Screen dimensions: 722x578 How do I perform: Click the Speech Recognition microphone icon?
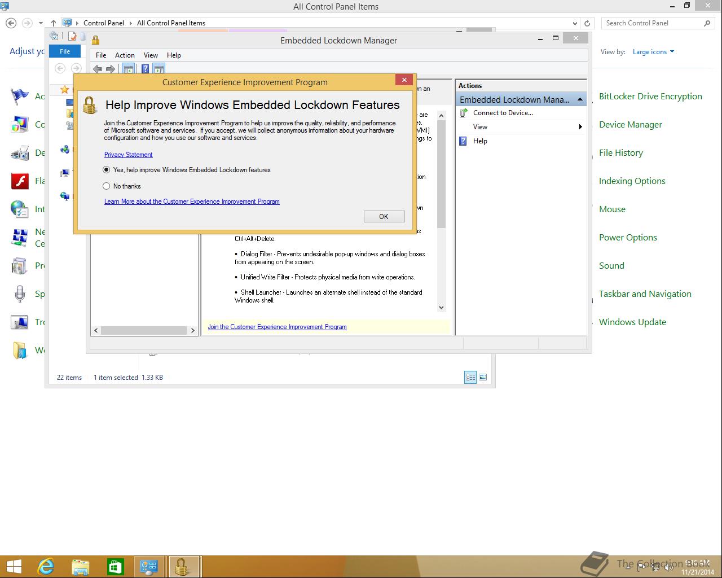(x=20, y=294)
